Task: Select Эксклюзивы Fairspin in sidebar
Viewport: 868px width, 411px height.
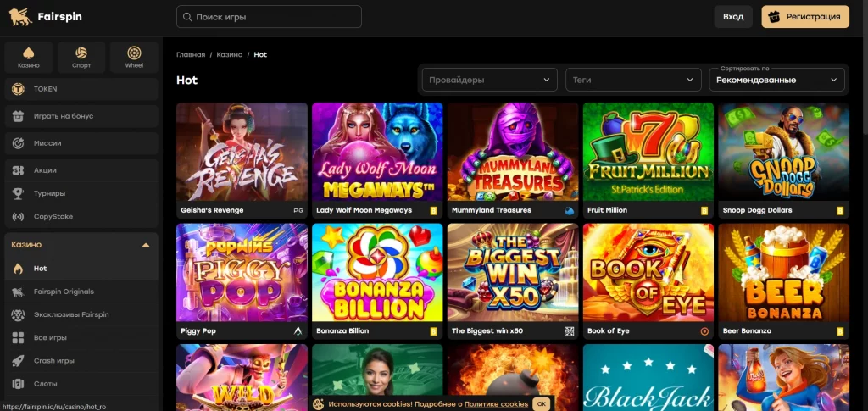Action: 81,314
